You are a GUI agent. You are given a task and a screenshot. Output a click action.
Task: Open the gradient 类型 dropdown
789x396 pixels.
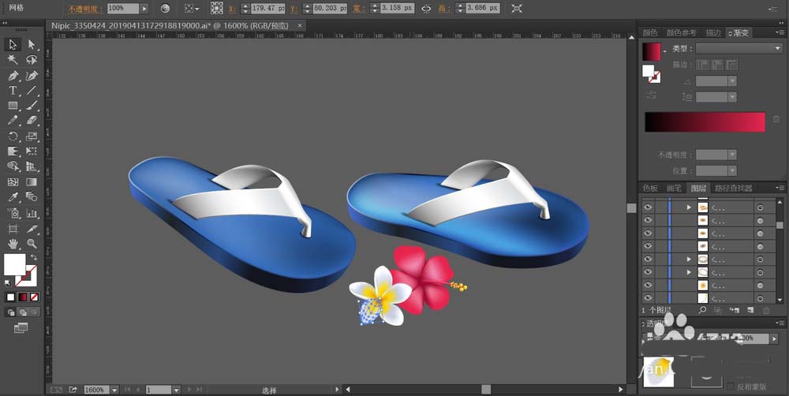click(x=739, y=48)
